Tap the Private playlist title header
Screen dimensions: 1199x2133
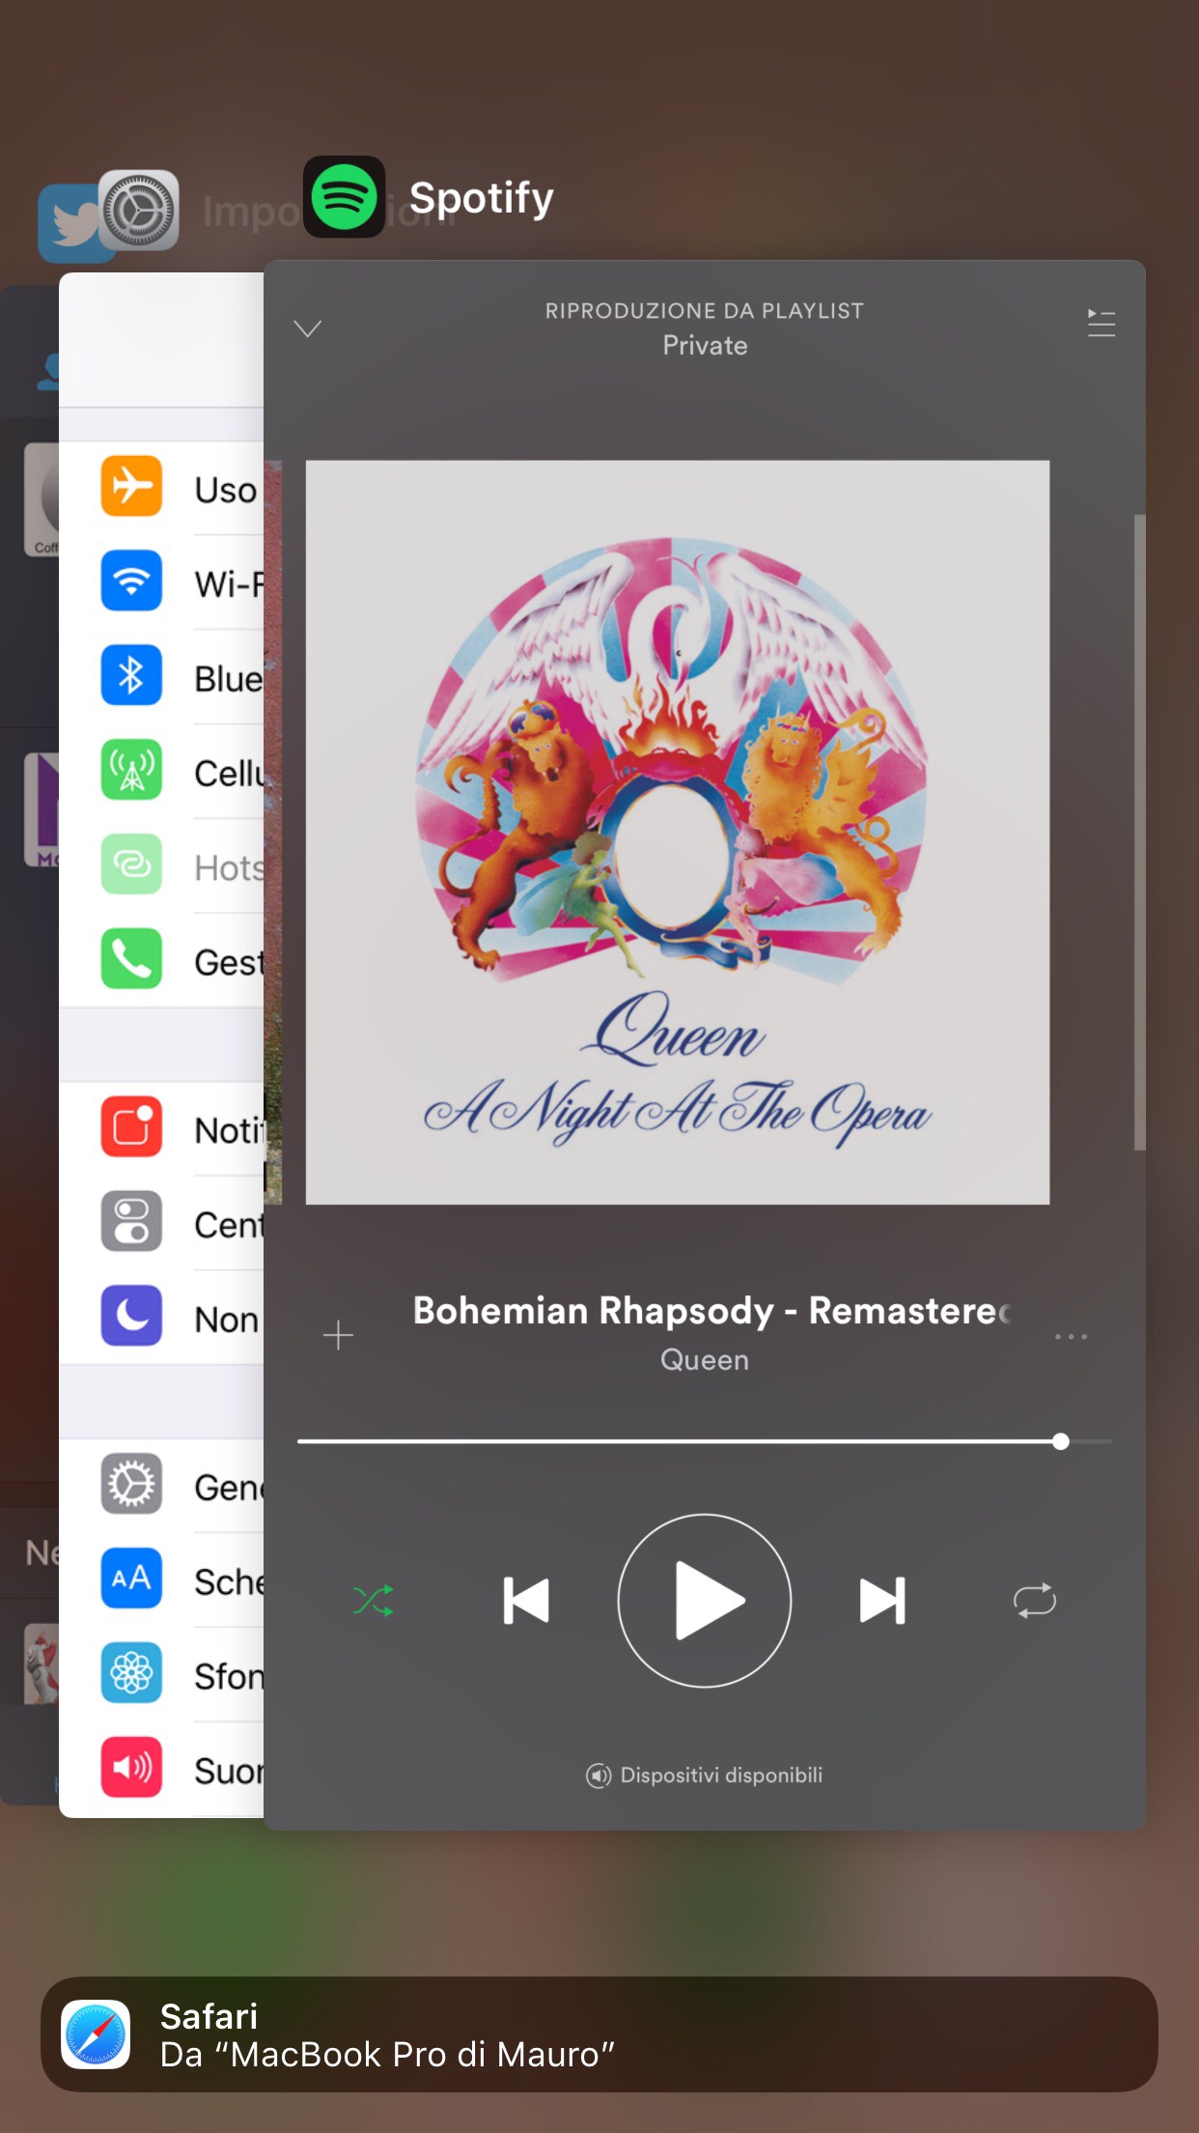[x=705, y=345]
